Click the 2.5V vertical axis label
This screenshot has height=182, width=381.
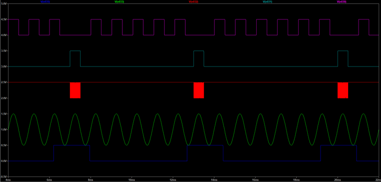point(4,82)
